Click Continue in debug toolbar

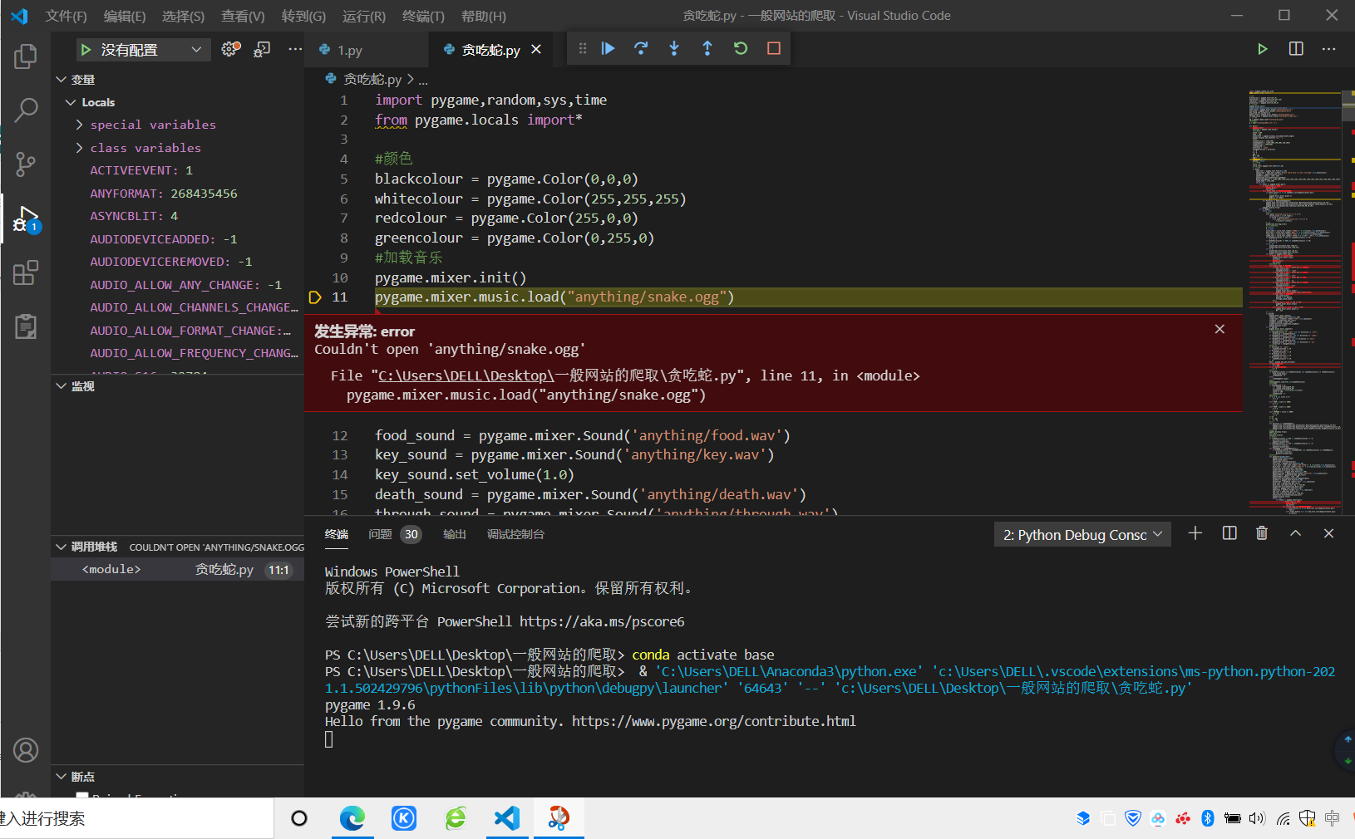point(608,48)
